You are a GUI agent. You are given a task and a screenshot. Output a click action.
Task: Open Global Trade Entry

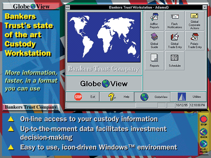[x=174, y=40]
